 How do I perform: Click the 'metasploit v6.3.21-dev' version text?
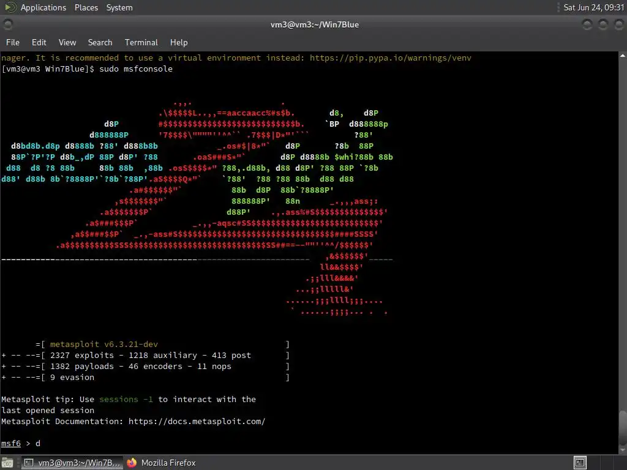point(104,344)
